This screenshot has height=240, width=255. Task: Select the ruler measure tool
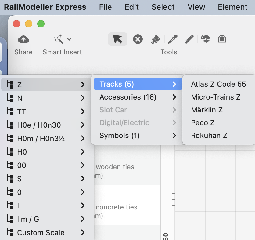tap(189, 39)
